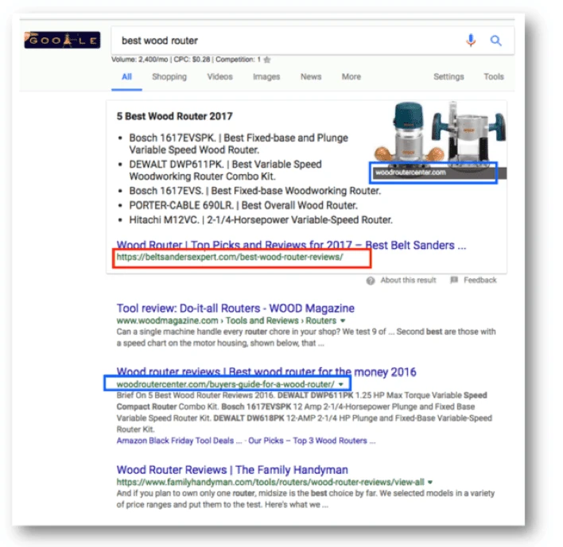The height and width of the screenshot is (547, 563).
Task: Click the feedback flag icon
Action: (x=454, y=280)
